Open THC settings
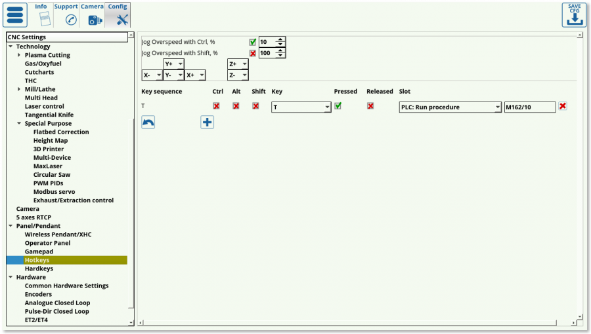 click(x=30, y=81)
